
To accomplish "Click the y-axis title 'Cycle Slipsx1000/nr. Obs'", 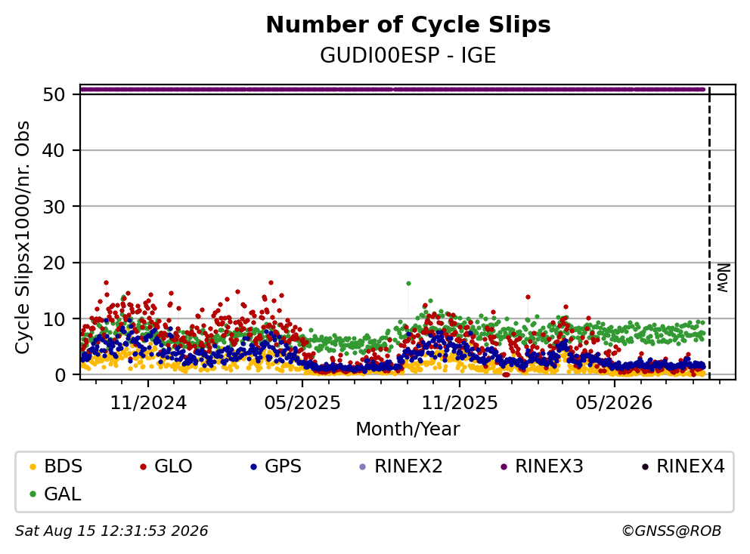I will tap(22, 237).
